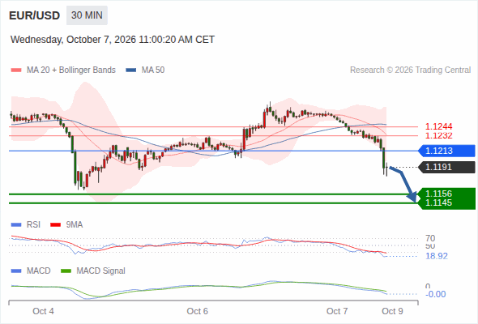Click the Oct 6 date axis label
This screenshot has height=324, width=478.
coord(197,311)
